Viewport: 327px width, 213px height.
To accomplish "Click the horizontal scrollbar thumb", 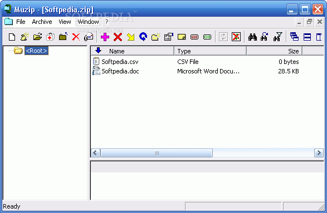I will (x=157, y=153).
